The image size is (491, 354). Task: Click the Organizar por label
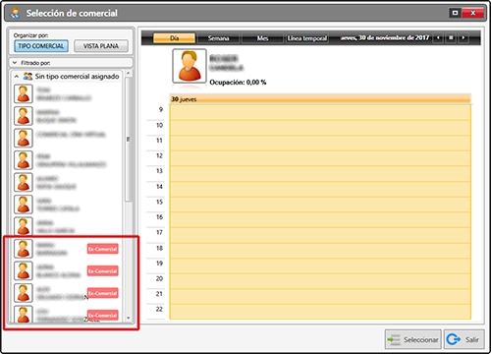click(x=30, y=35)
